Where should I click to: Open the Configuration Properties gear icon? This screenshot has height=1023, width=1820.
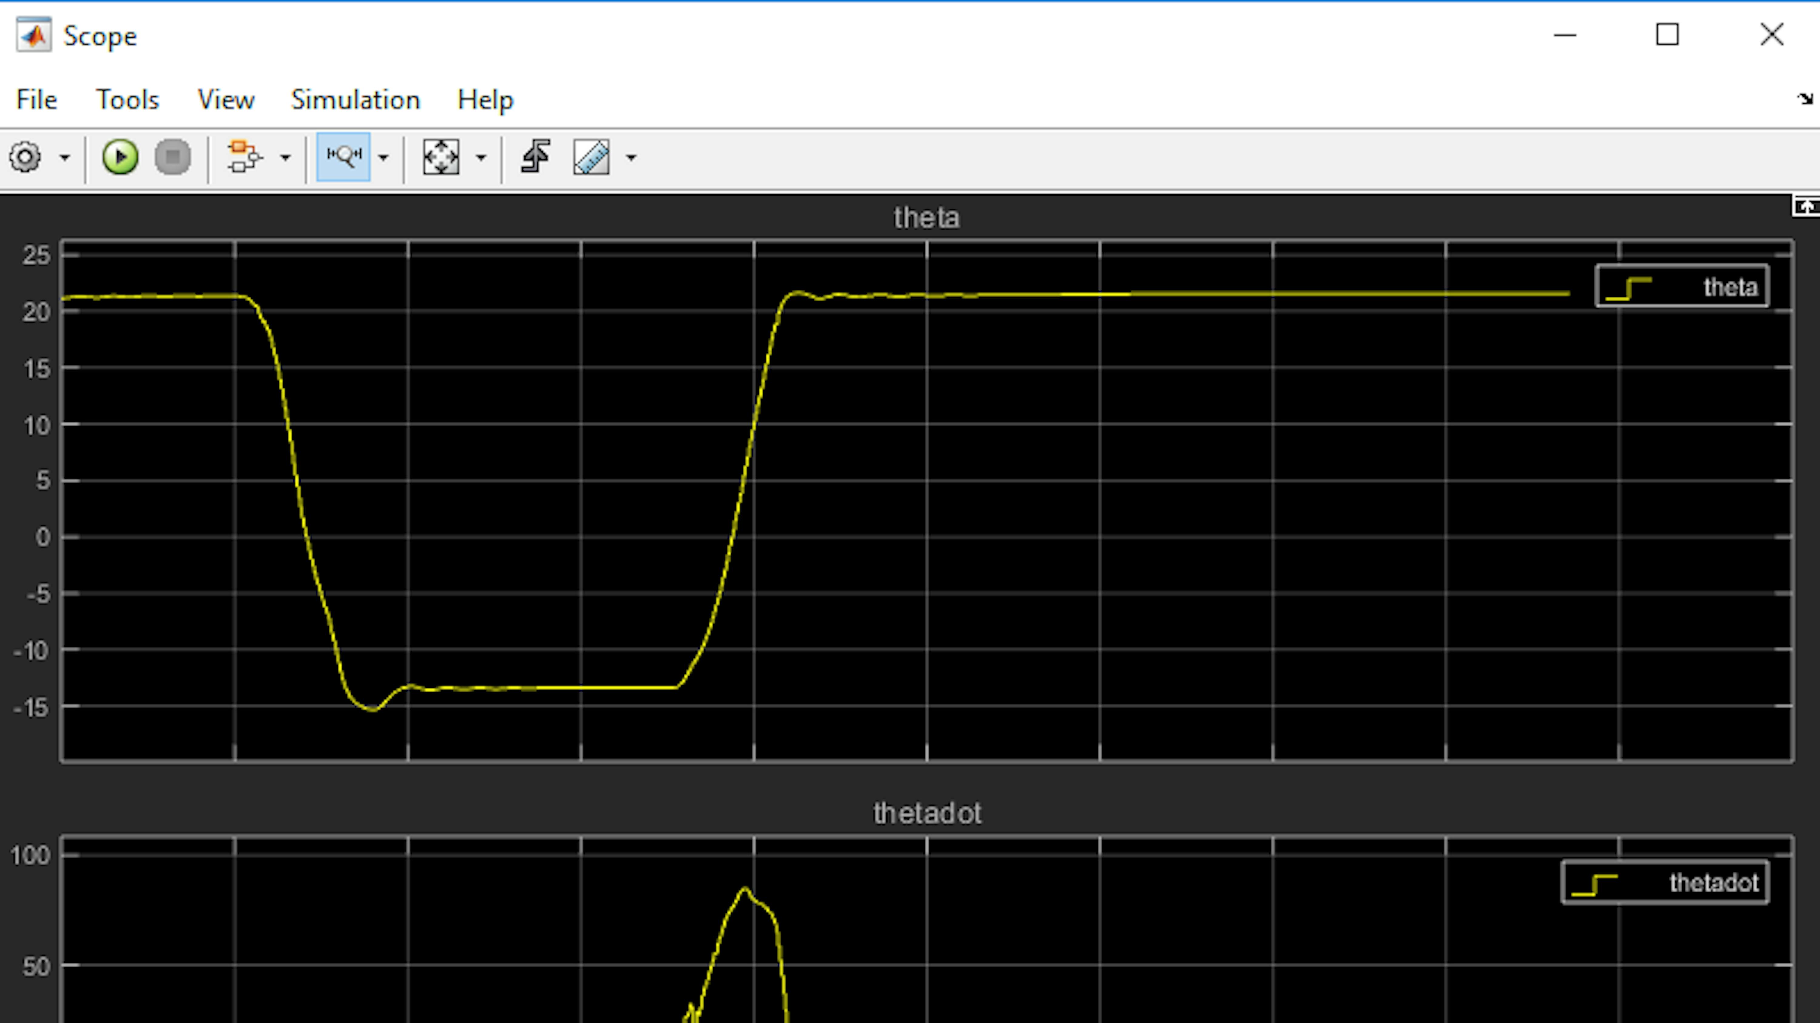pyautogui.click(x=25, y=157)
